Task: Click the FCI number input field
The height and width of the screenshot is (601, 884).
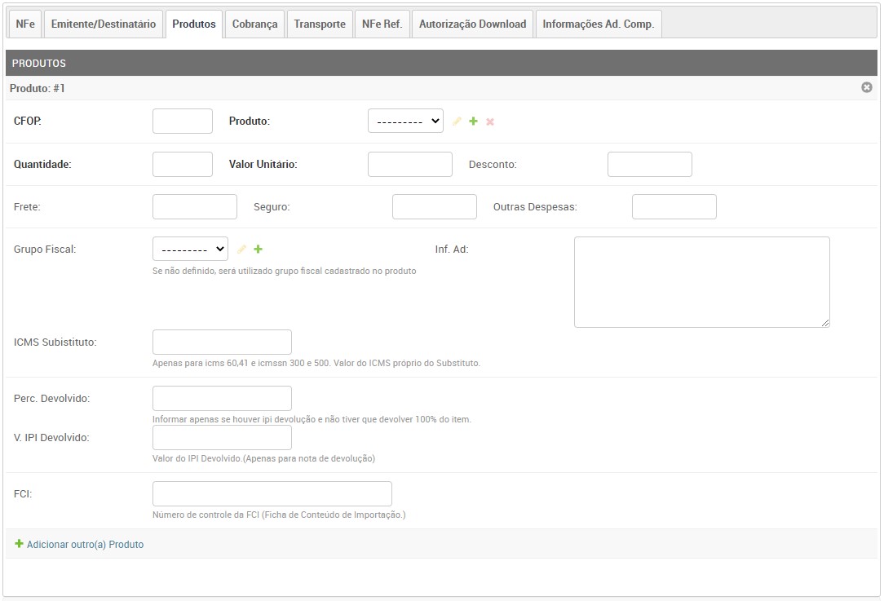Action: coord(272,494)
